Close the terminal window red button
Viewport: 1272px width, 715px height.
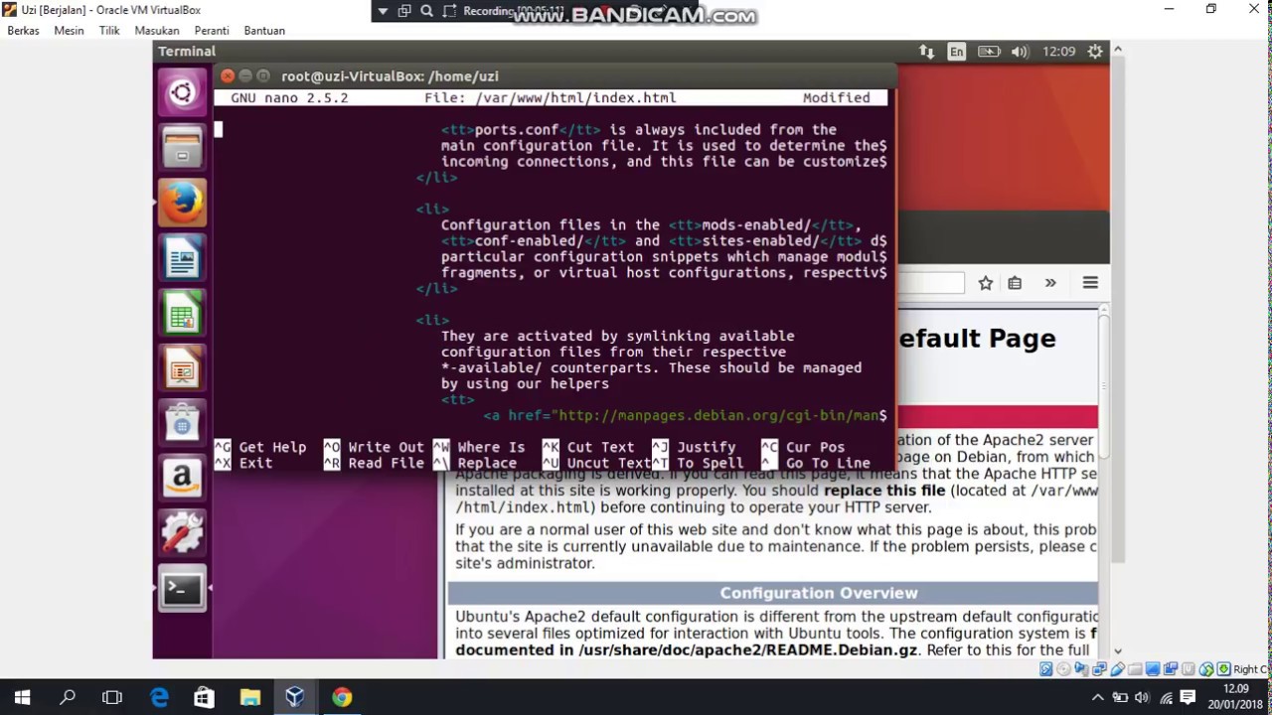click(x=228, y=75)
